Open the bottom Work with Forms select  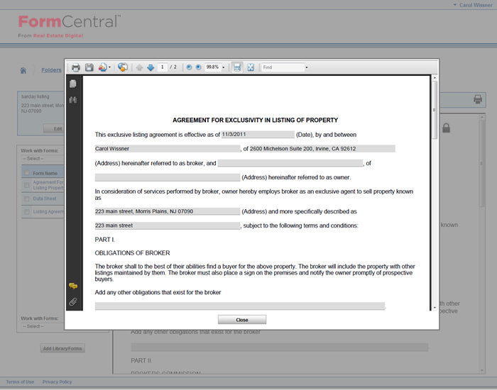(x=43, y=326)
